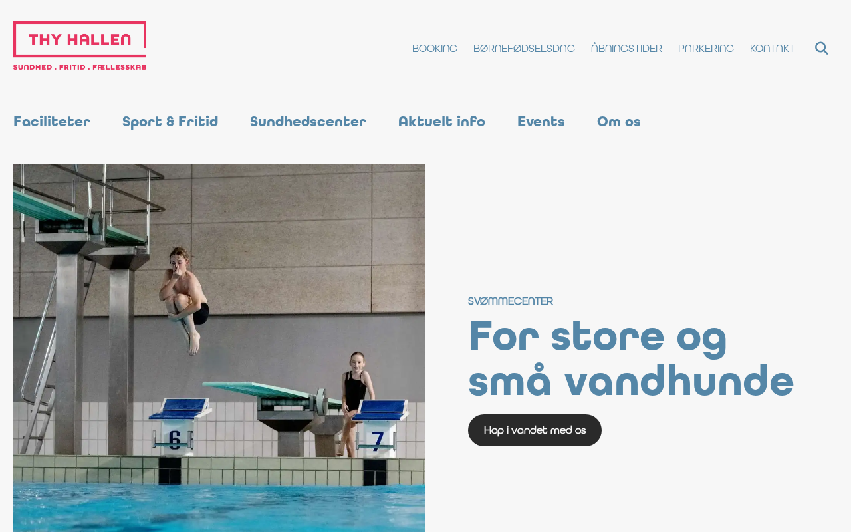Open the Events menu
This screenshot has width=851, height=532.
click(x=541, y=122)
